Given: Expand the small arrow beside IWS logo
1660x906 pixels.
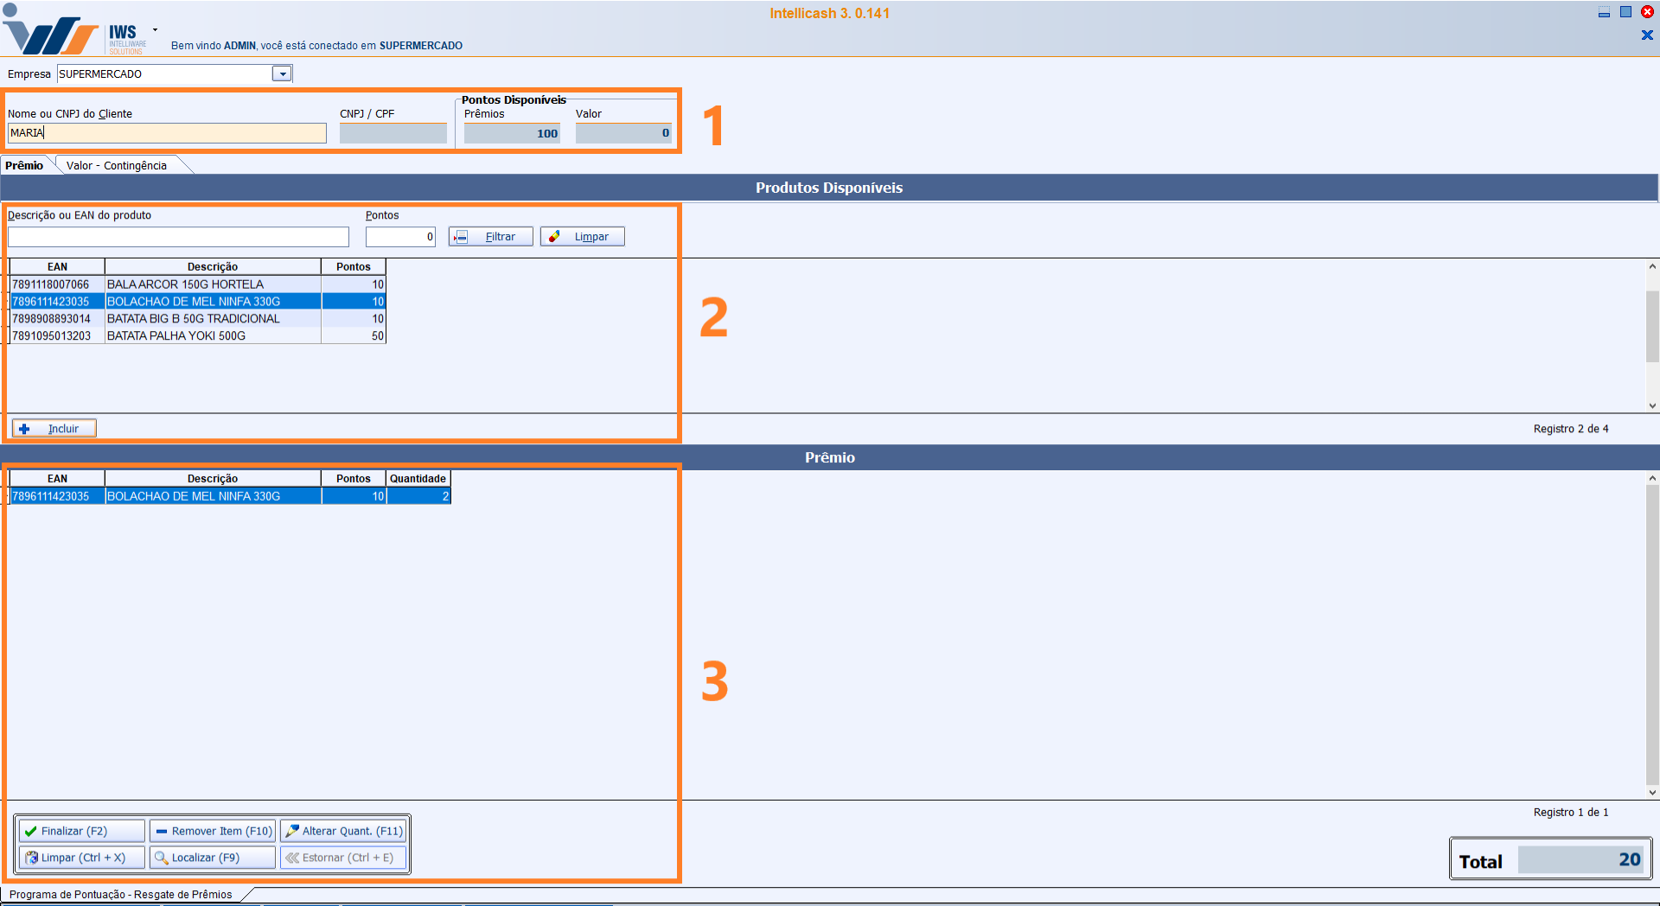Looking at the screenshot, I should (x=155, y=30).
